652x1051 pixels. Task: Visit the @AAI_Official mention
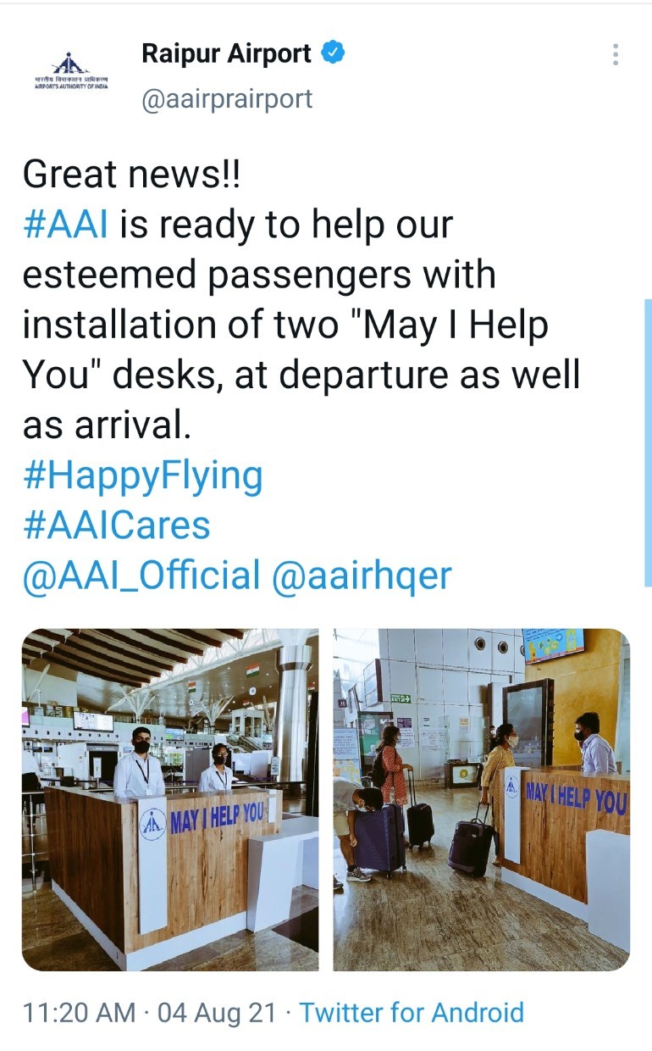point(141,576)
